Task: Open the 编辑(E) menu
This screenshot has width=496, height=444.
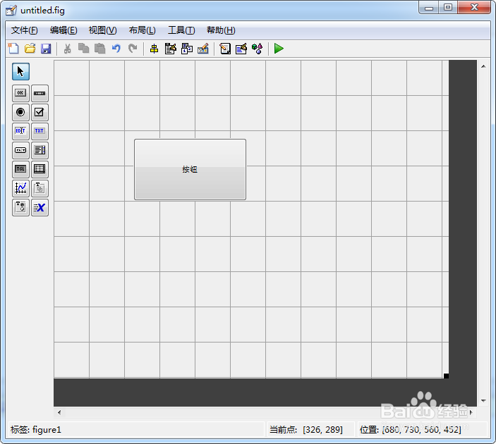Action: pos(63,30)
